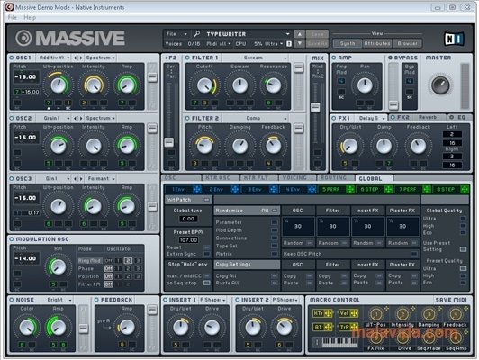
Task: Click the macro keyboard icon
Action: [336, 342]
